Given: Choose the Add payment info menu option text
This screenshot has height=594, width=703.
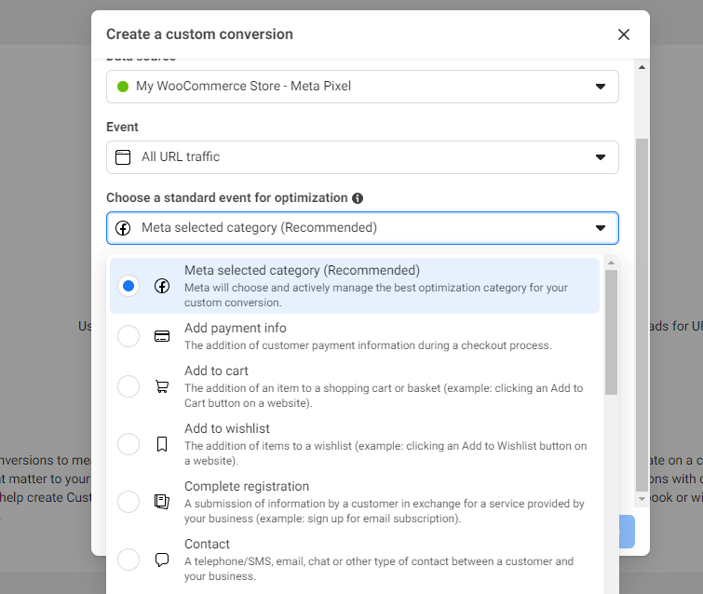Looking at the screenshot, I should (x=236, y=328).
